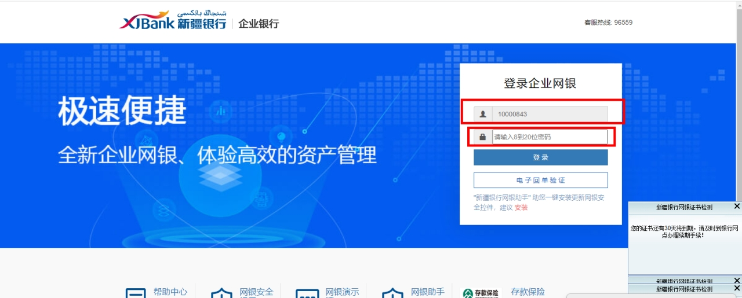Click the user icon beside the account field

point(482,114)
